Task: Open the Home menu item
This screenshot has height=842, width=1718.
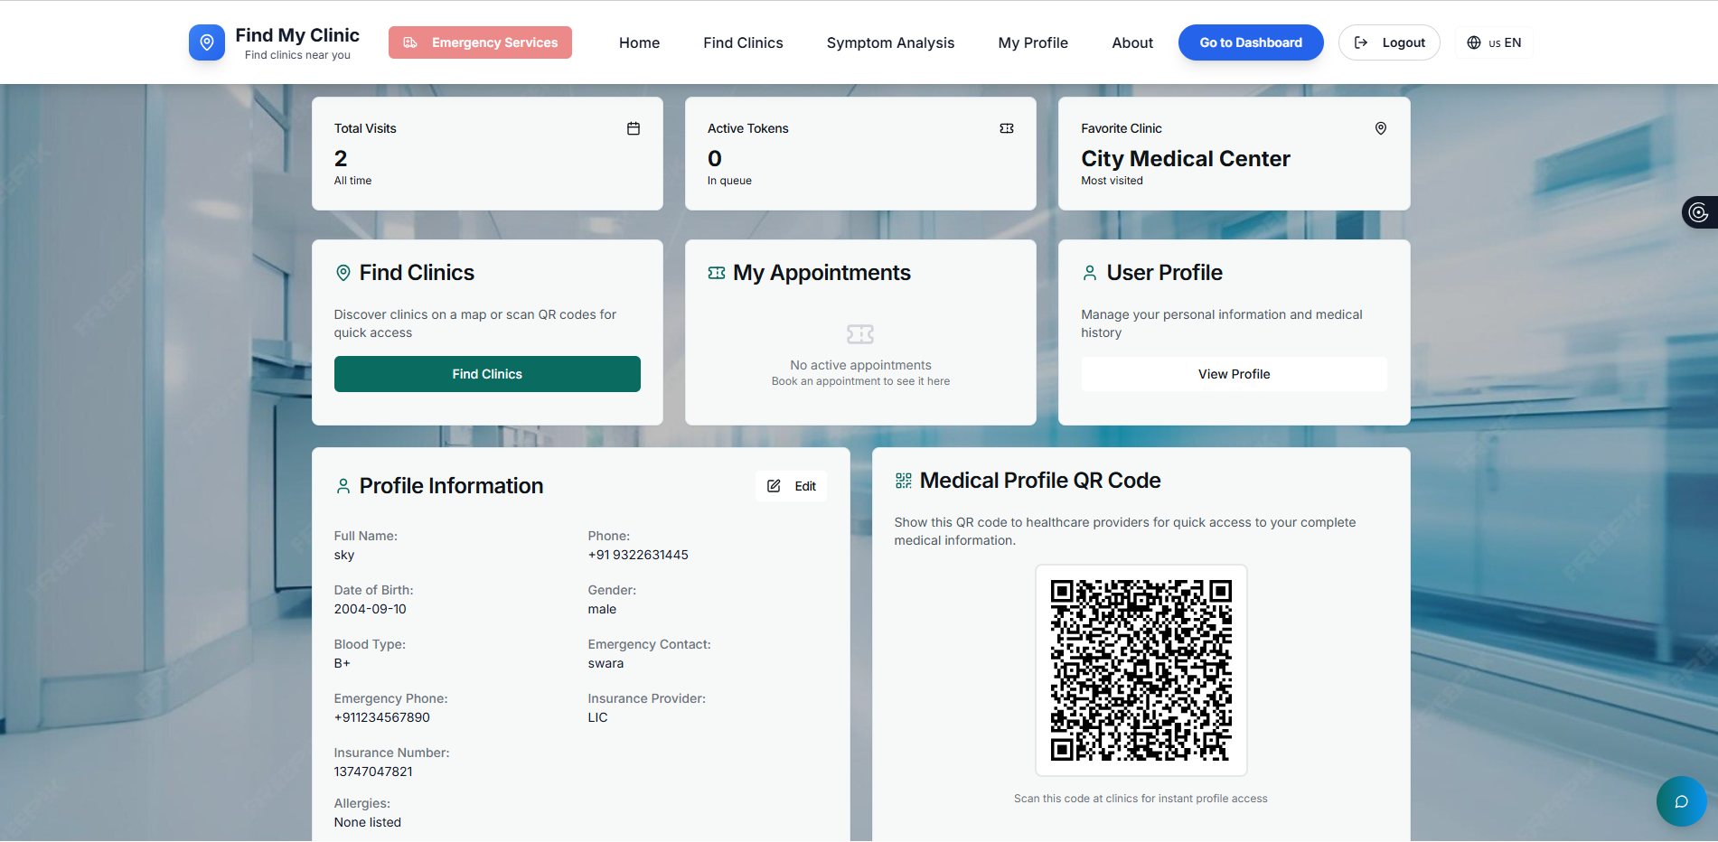Action: [639, 42]
